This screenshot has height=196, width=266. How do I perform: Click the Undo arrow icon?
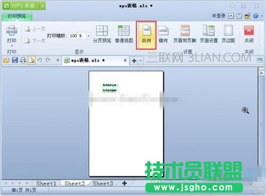[40, 60]
